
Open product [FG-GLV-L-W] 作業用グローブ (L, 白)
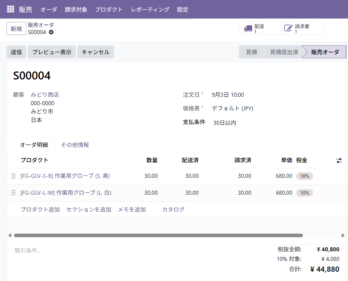(x=66, y=193)
